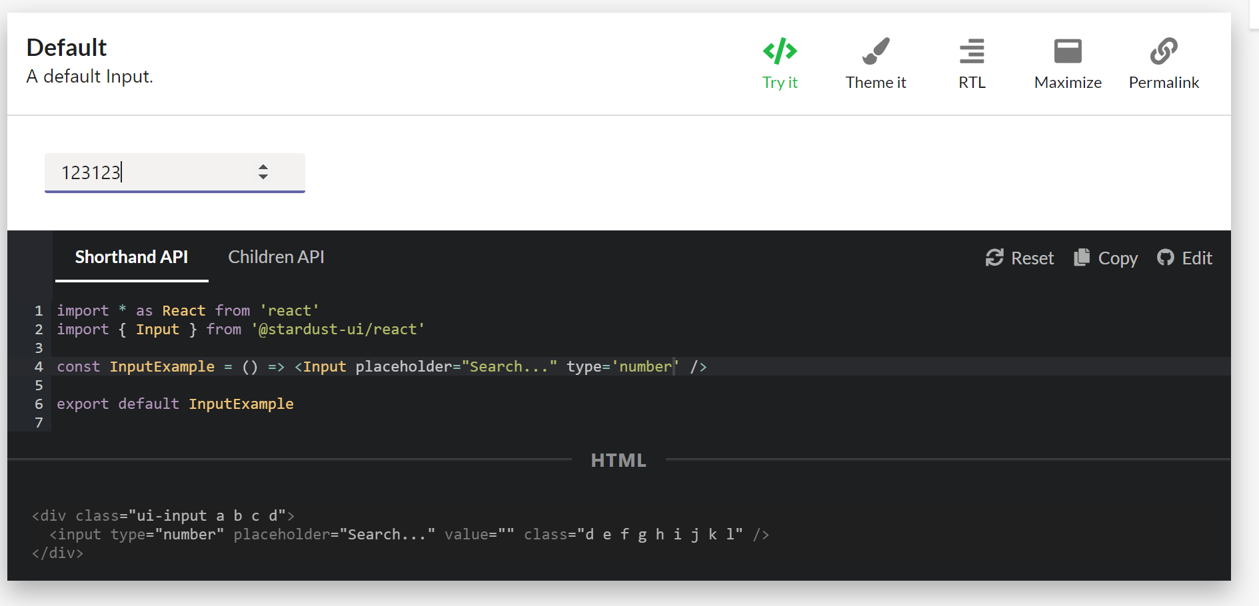Click the Permalink text label
This screenshot has width=1259, height=606.
pyautogui.click(x=1163, y=83)
